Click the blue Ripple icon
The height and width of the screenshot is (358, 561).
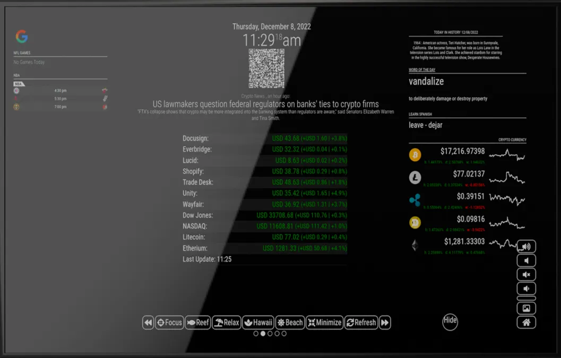[x=415, y=200]
